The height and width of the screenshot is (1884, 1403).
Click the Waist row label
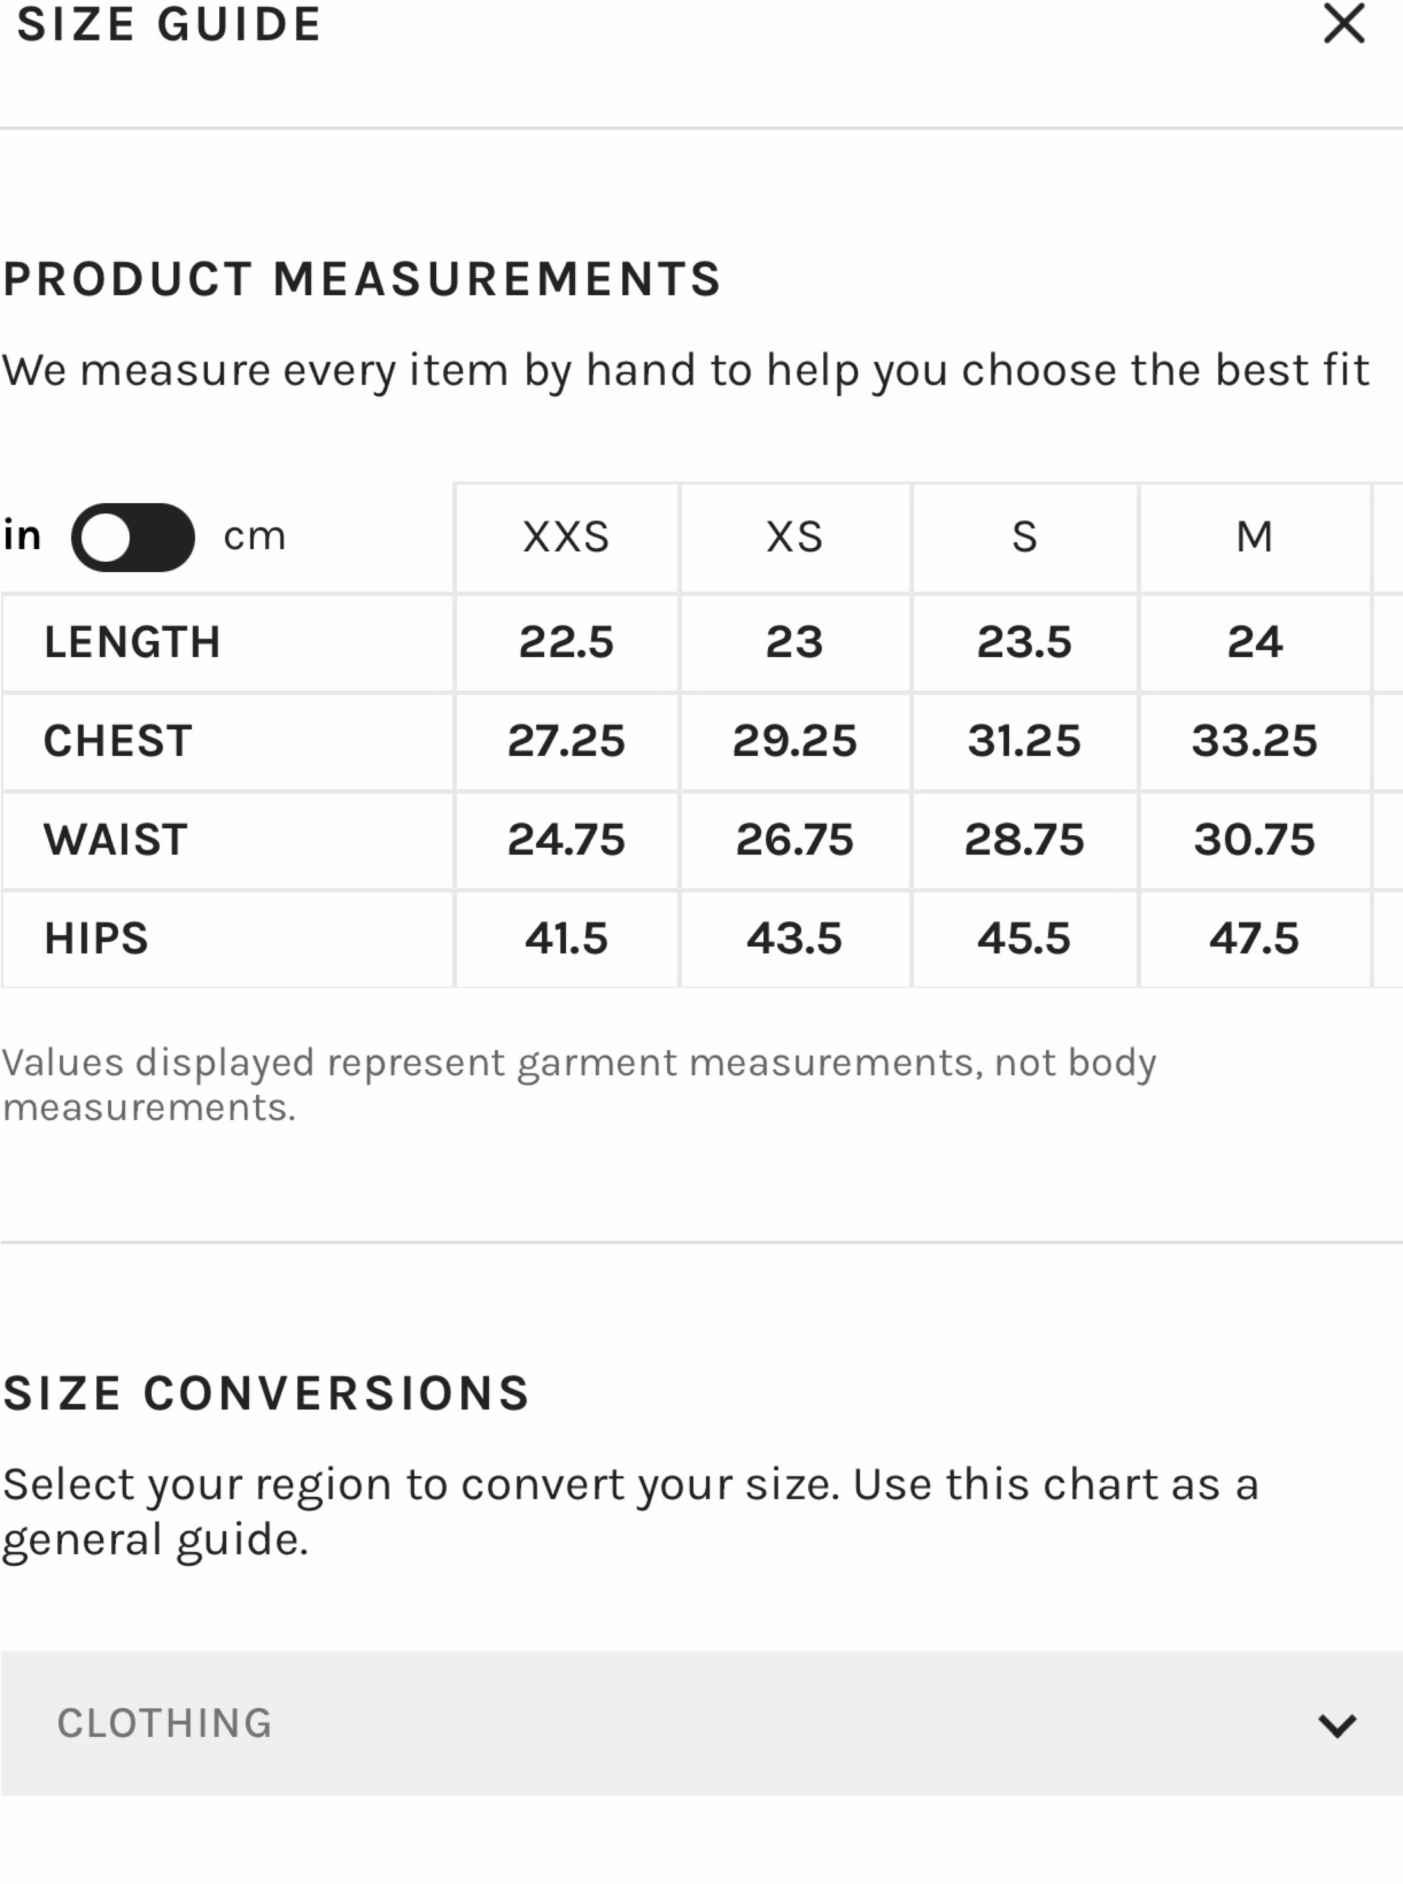[115, 839]
